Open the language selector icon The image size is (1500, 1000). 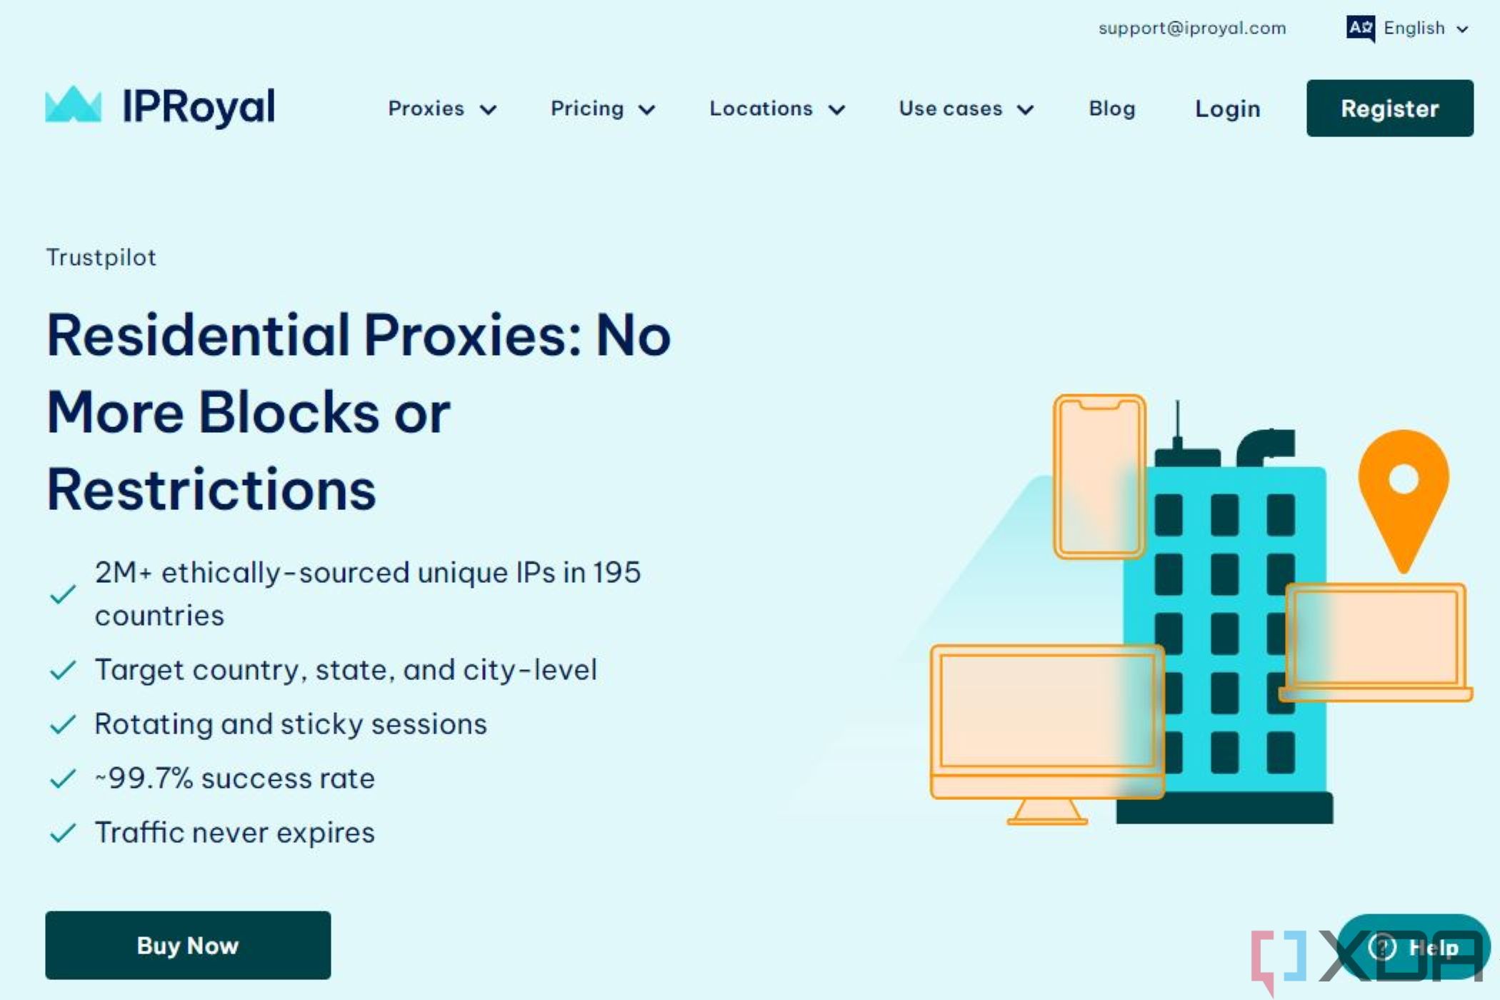[x=1361, y=28]
